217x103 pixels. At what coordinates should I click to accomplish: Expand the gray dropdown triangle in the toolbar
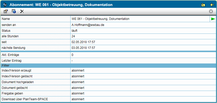(x=211, y=11)
